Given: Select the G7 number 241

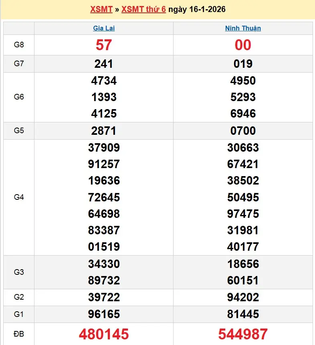Looking at the screenshot, I should 104,64.
